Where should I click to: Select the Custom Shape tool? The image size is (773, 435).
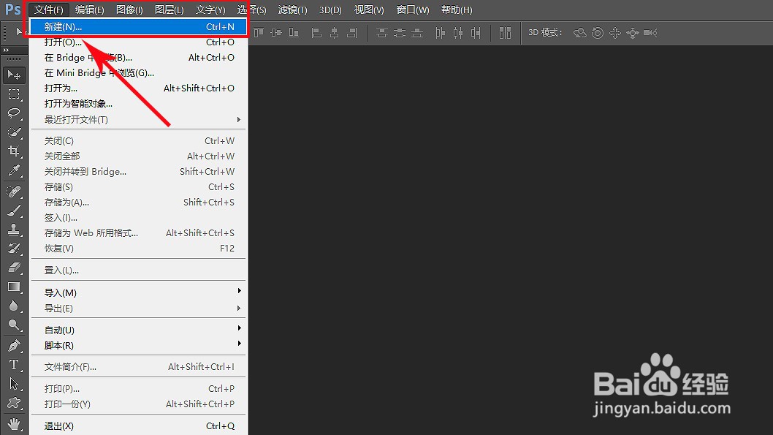click(14, 403)
